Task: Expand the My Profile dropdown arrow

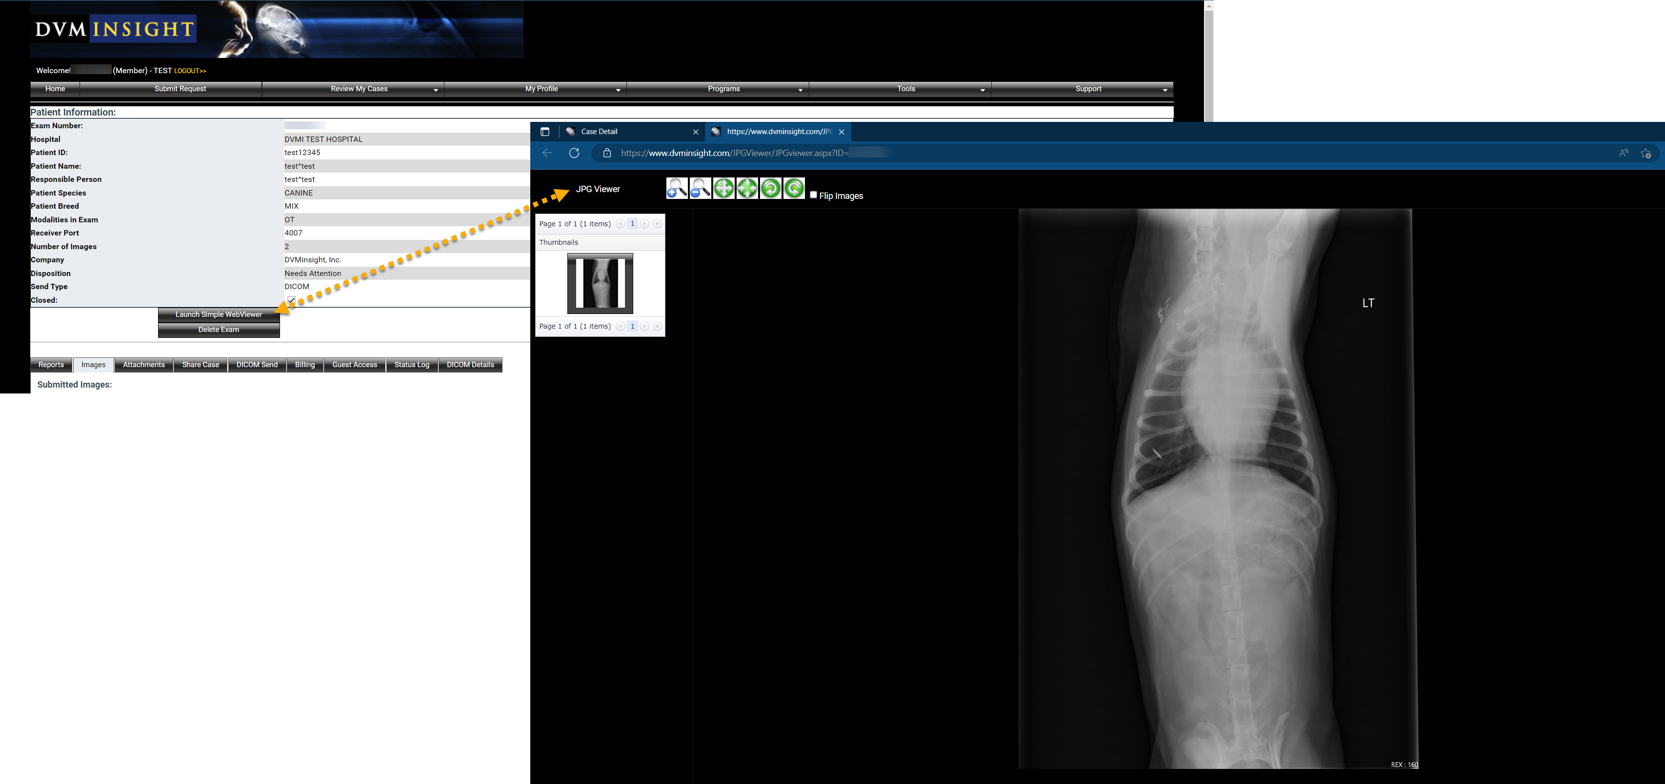Action: (618, 90)
